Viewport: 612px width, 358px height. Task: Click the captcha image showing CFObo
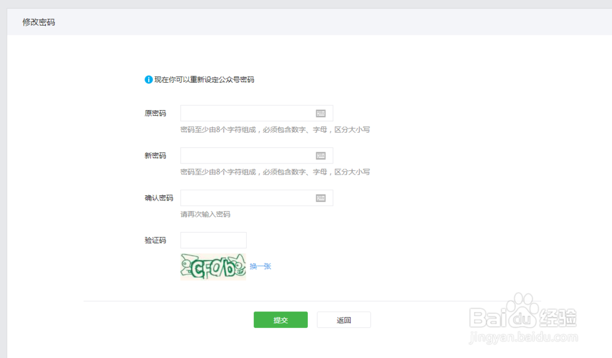[x=212, y=267]
